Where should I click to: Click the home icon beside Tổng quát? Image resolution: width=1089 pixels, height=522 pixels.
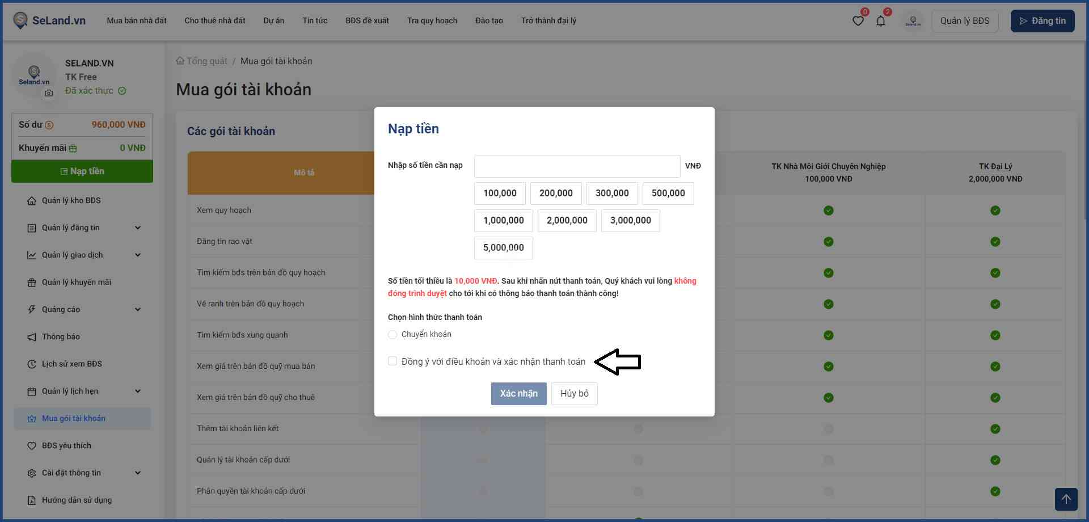click(180, 61)
